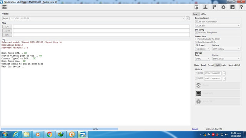Click the save log toolbar icon

coord(214,7)
